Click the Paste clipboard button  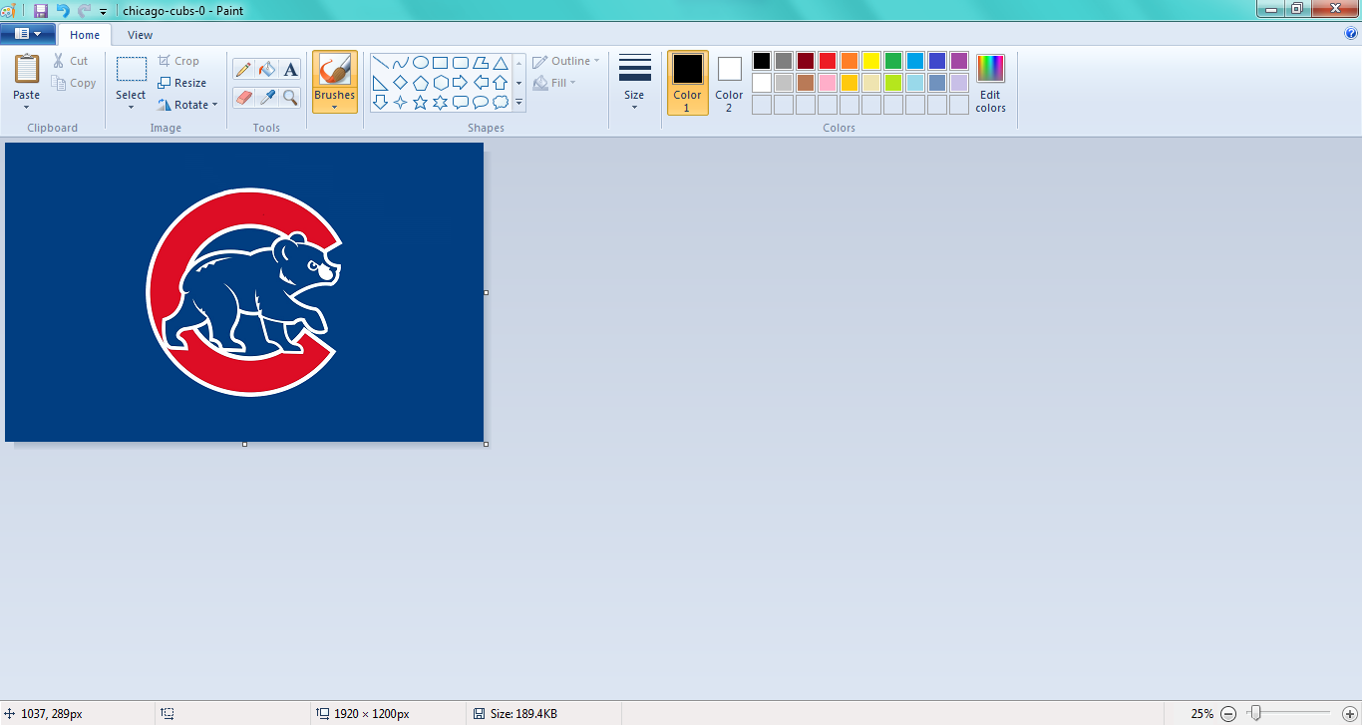tap(27, 70)
